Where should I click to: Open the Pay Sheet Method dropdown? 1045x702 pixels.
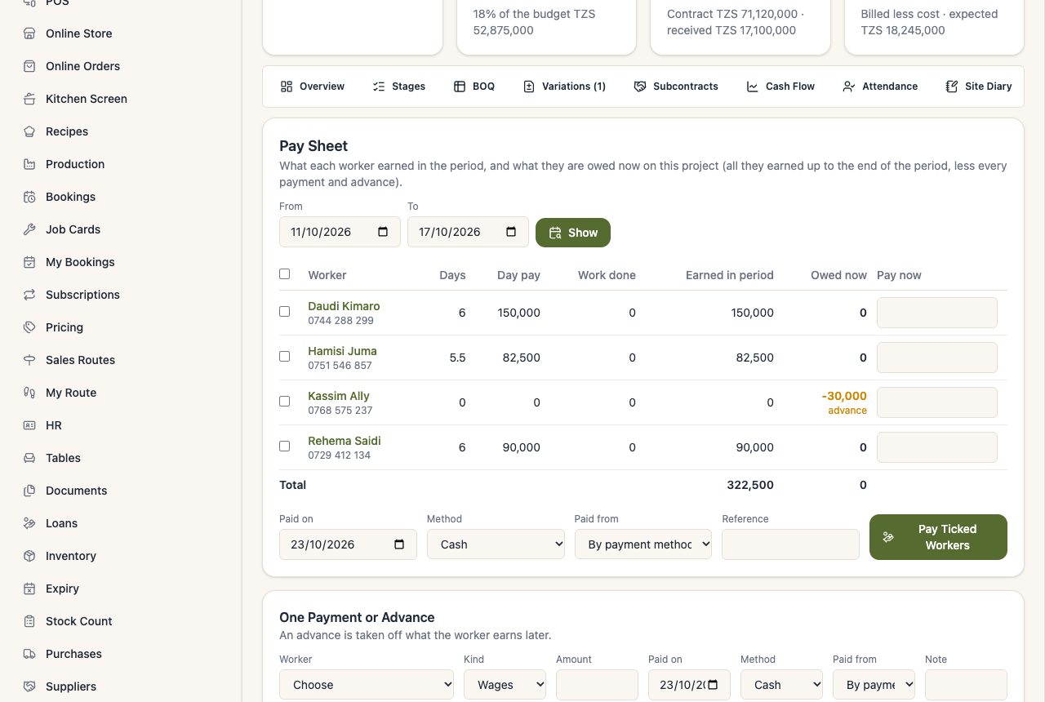pos(496,544)
